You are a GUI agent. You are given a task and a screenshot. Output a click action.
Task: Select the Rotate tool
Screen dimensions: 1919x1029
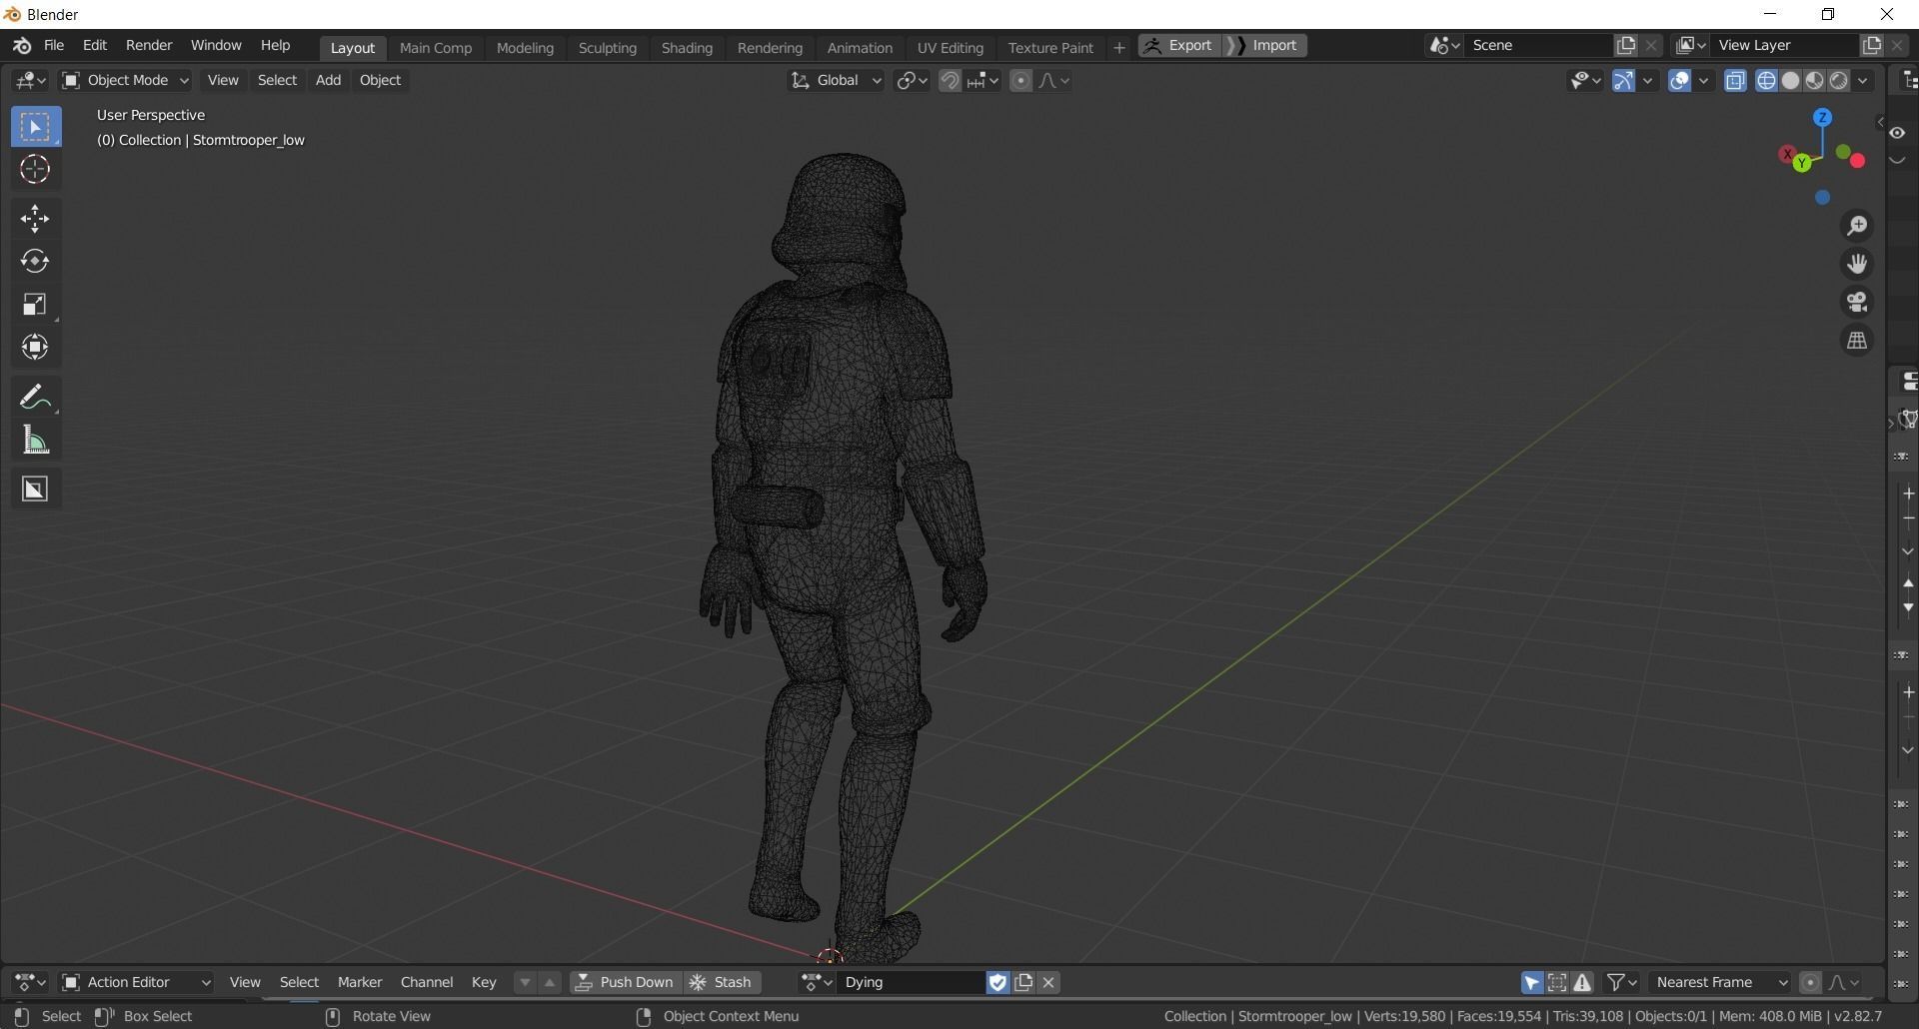pyautogui.click(x=35, y=262)
